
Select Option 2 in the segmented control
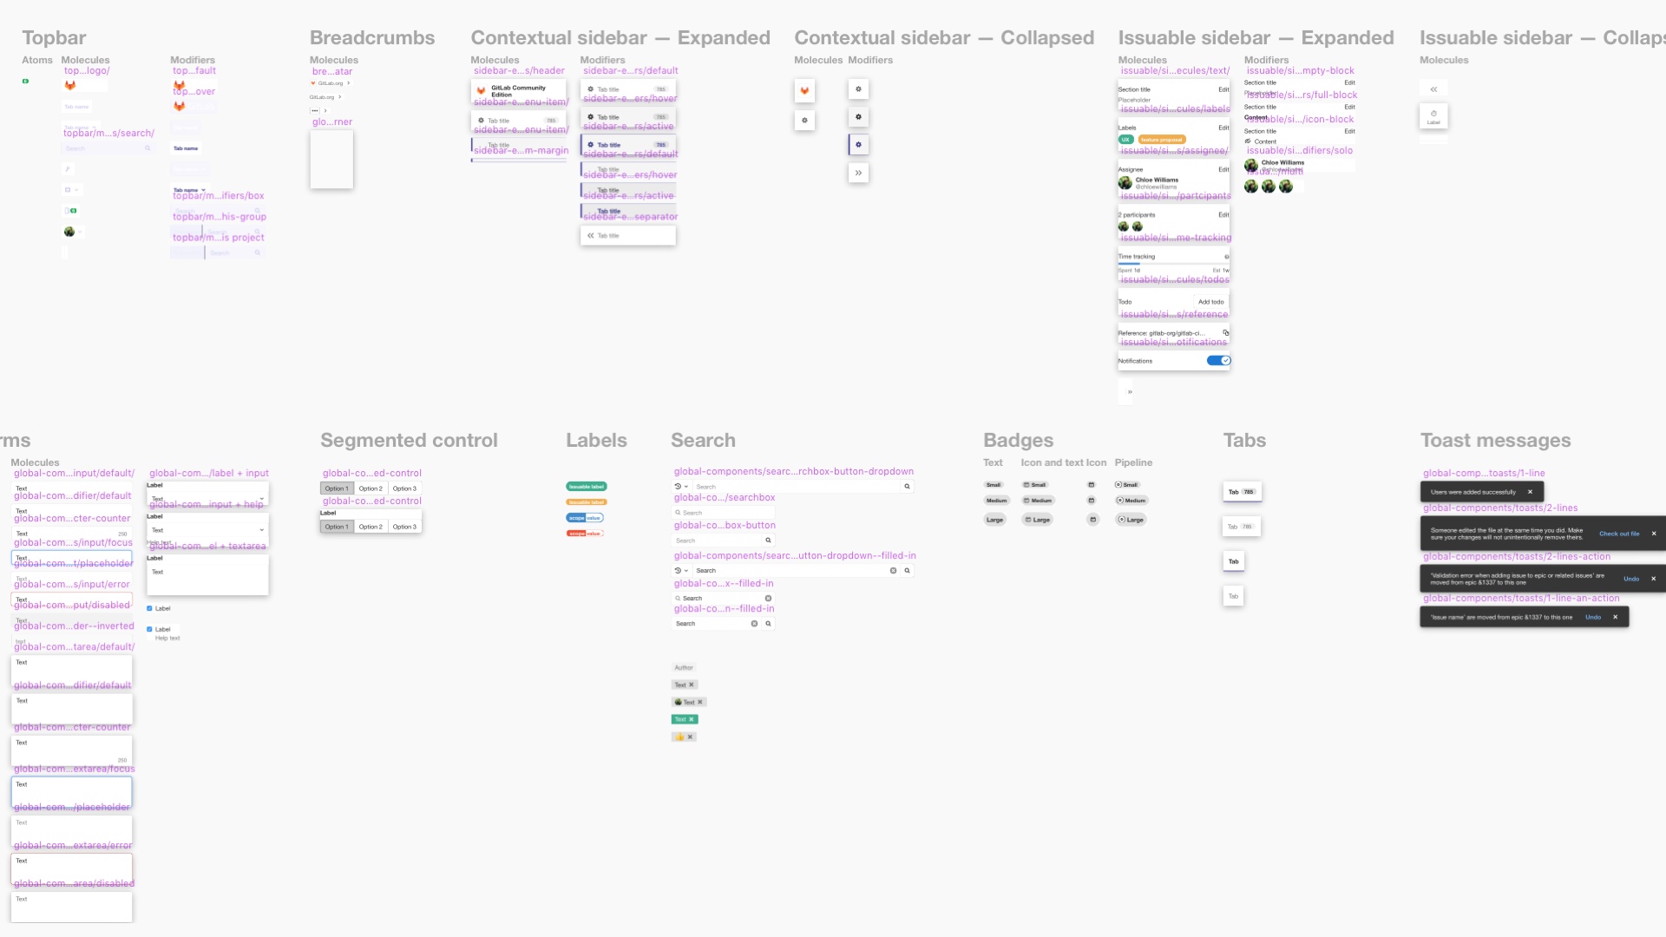371,488
